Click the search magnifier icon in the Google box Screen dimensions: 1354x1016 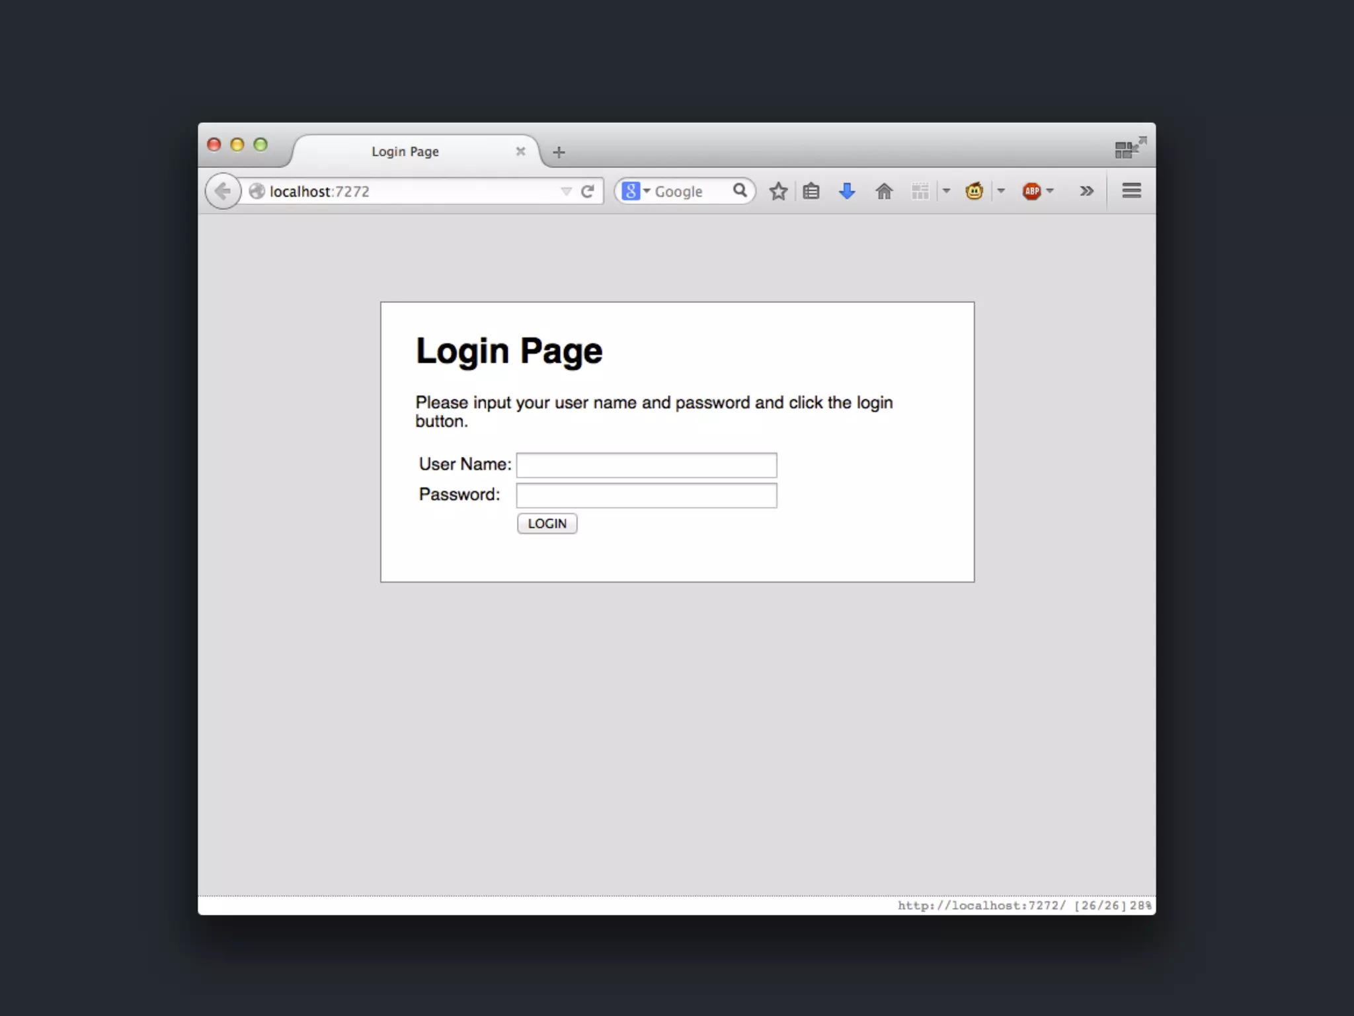pos(740,190)
